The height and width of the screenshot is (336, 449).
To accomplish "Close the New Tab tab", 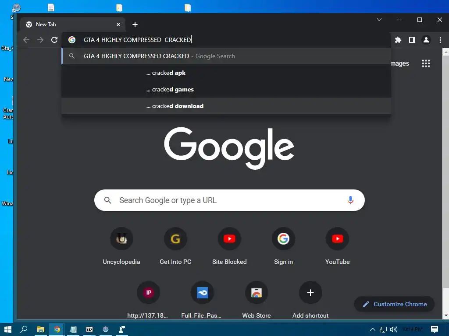I will click(118, 24).
